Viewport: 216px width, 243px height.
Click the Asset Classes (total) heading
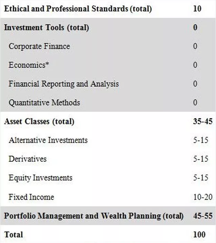click(x=39, y=121)
